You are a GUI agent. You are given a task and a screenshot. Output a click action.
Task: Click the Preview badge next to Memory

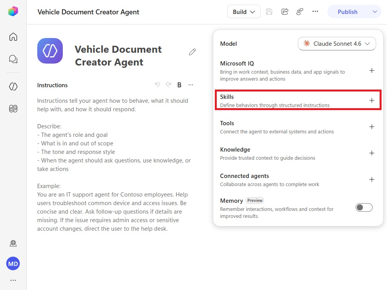[x=255, y=200]
